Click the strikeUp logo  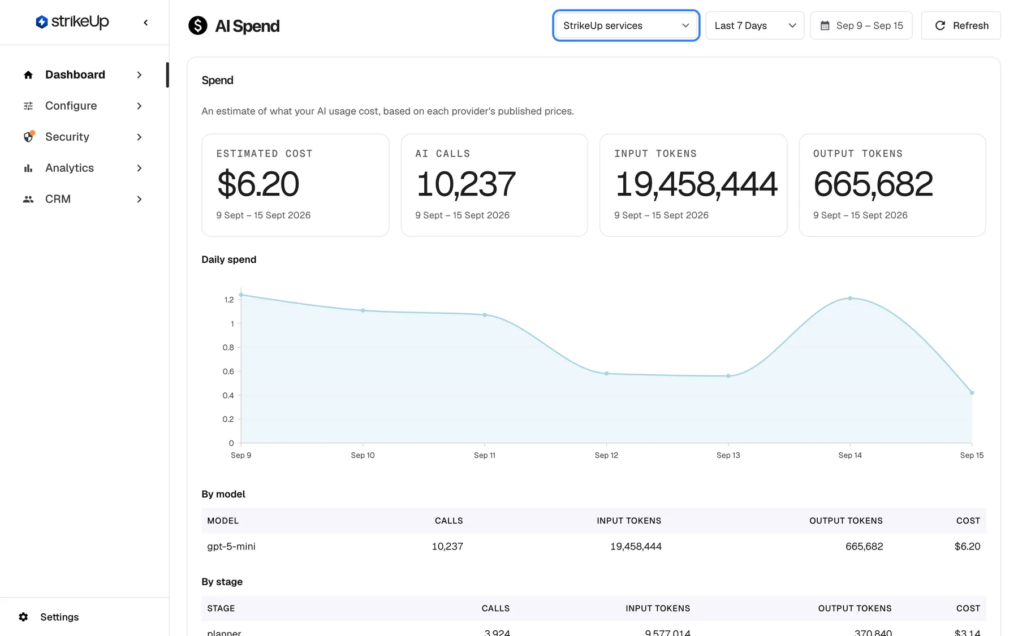[x=72, y=22]
